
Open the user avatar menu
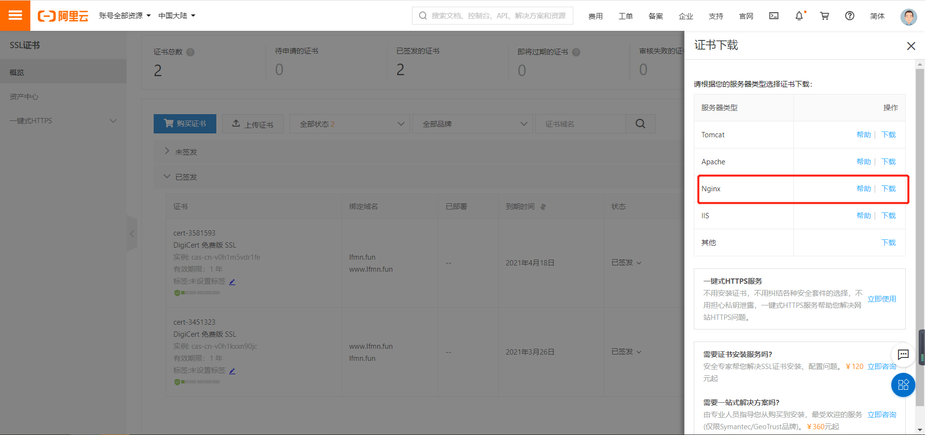(x=909, y=17)
